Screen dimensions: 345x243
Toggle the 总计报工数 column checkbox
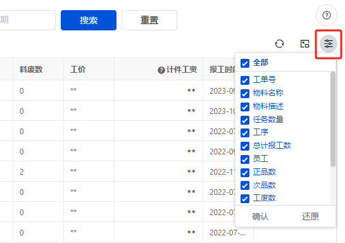point(245,146)
